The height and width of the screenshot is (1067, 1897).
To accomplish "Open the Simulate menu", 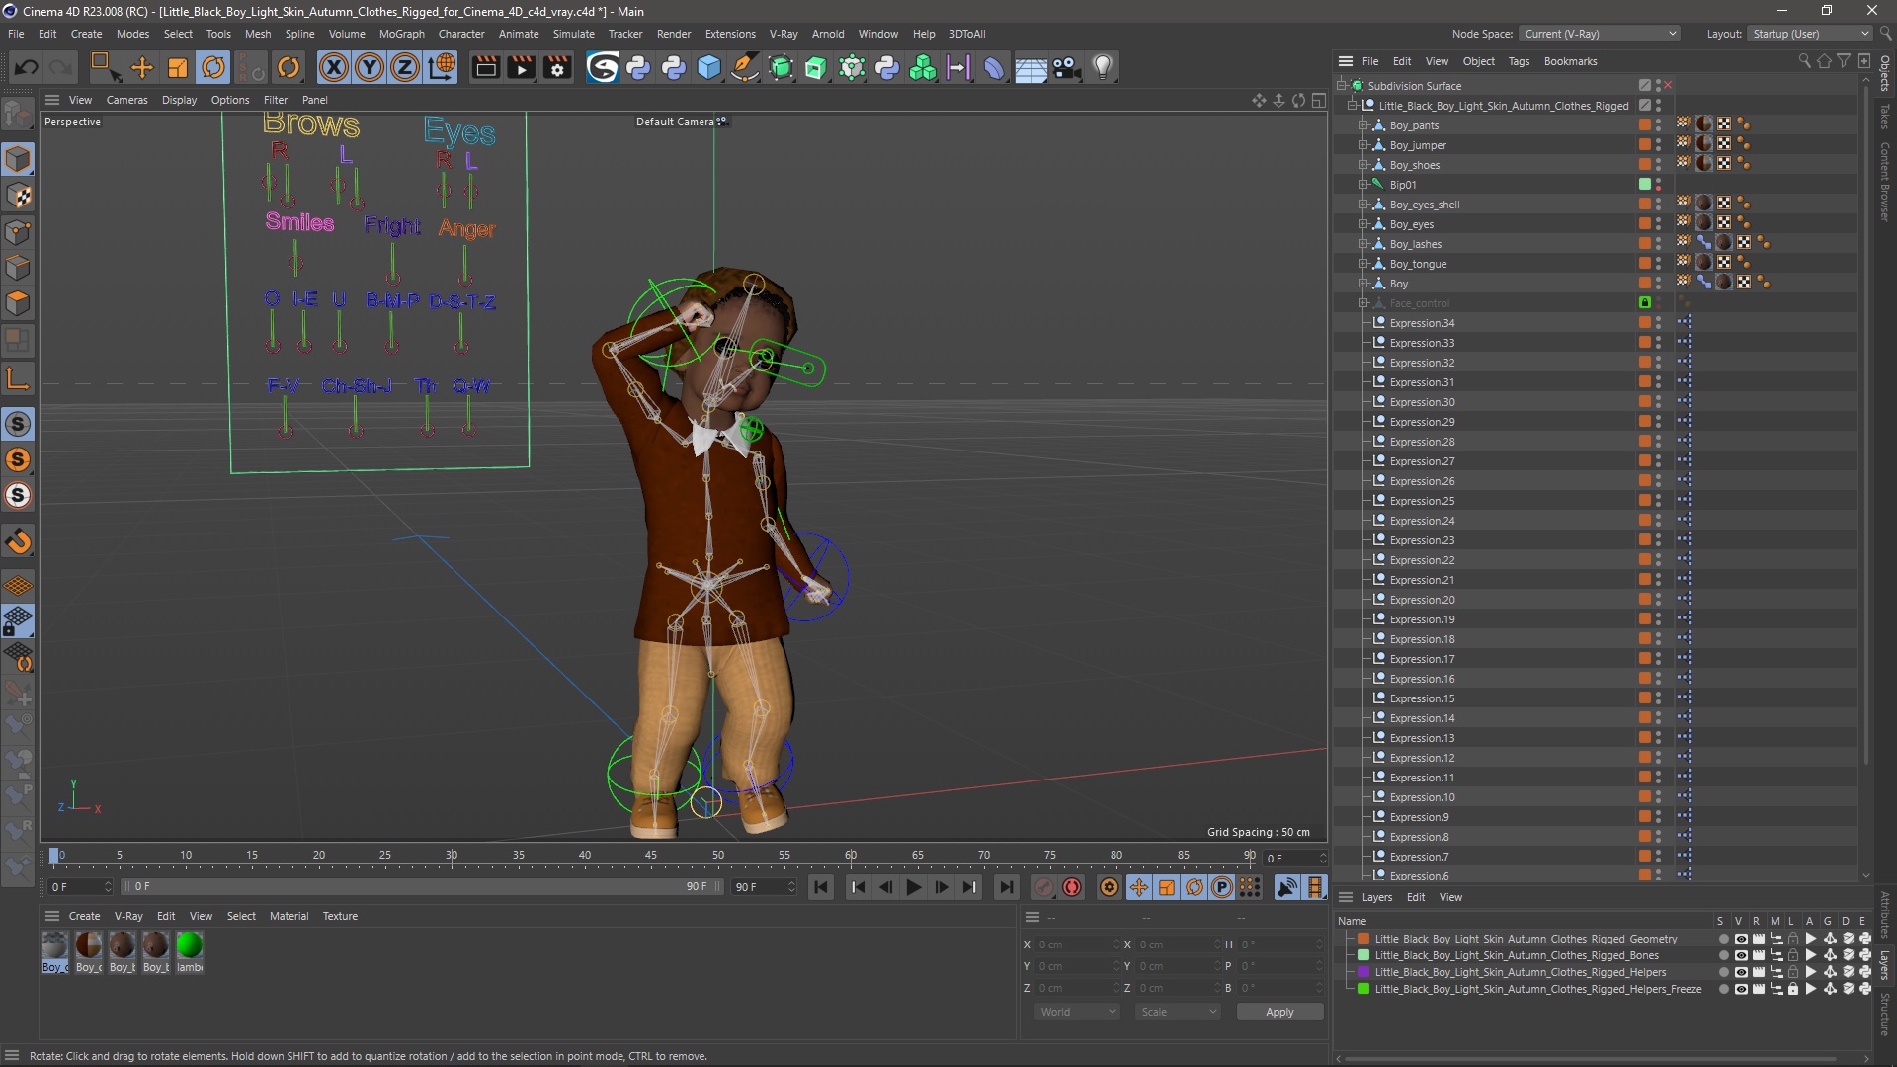I will (573, 34).
